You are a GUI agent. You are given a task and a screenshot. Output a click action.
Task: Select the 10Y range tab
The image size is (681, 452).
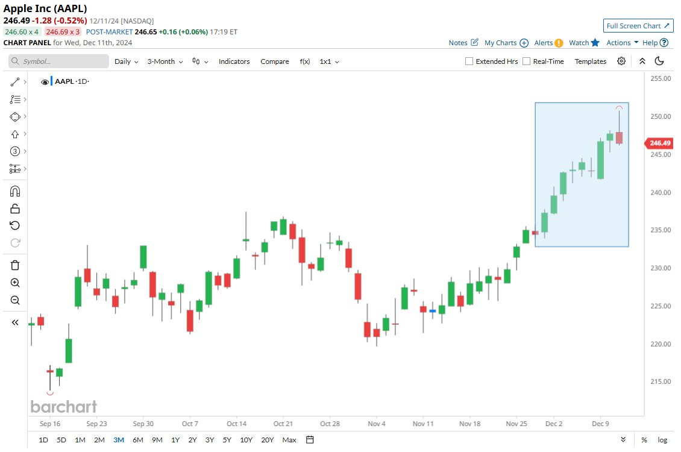(246, 440)
